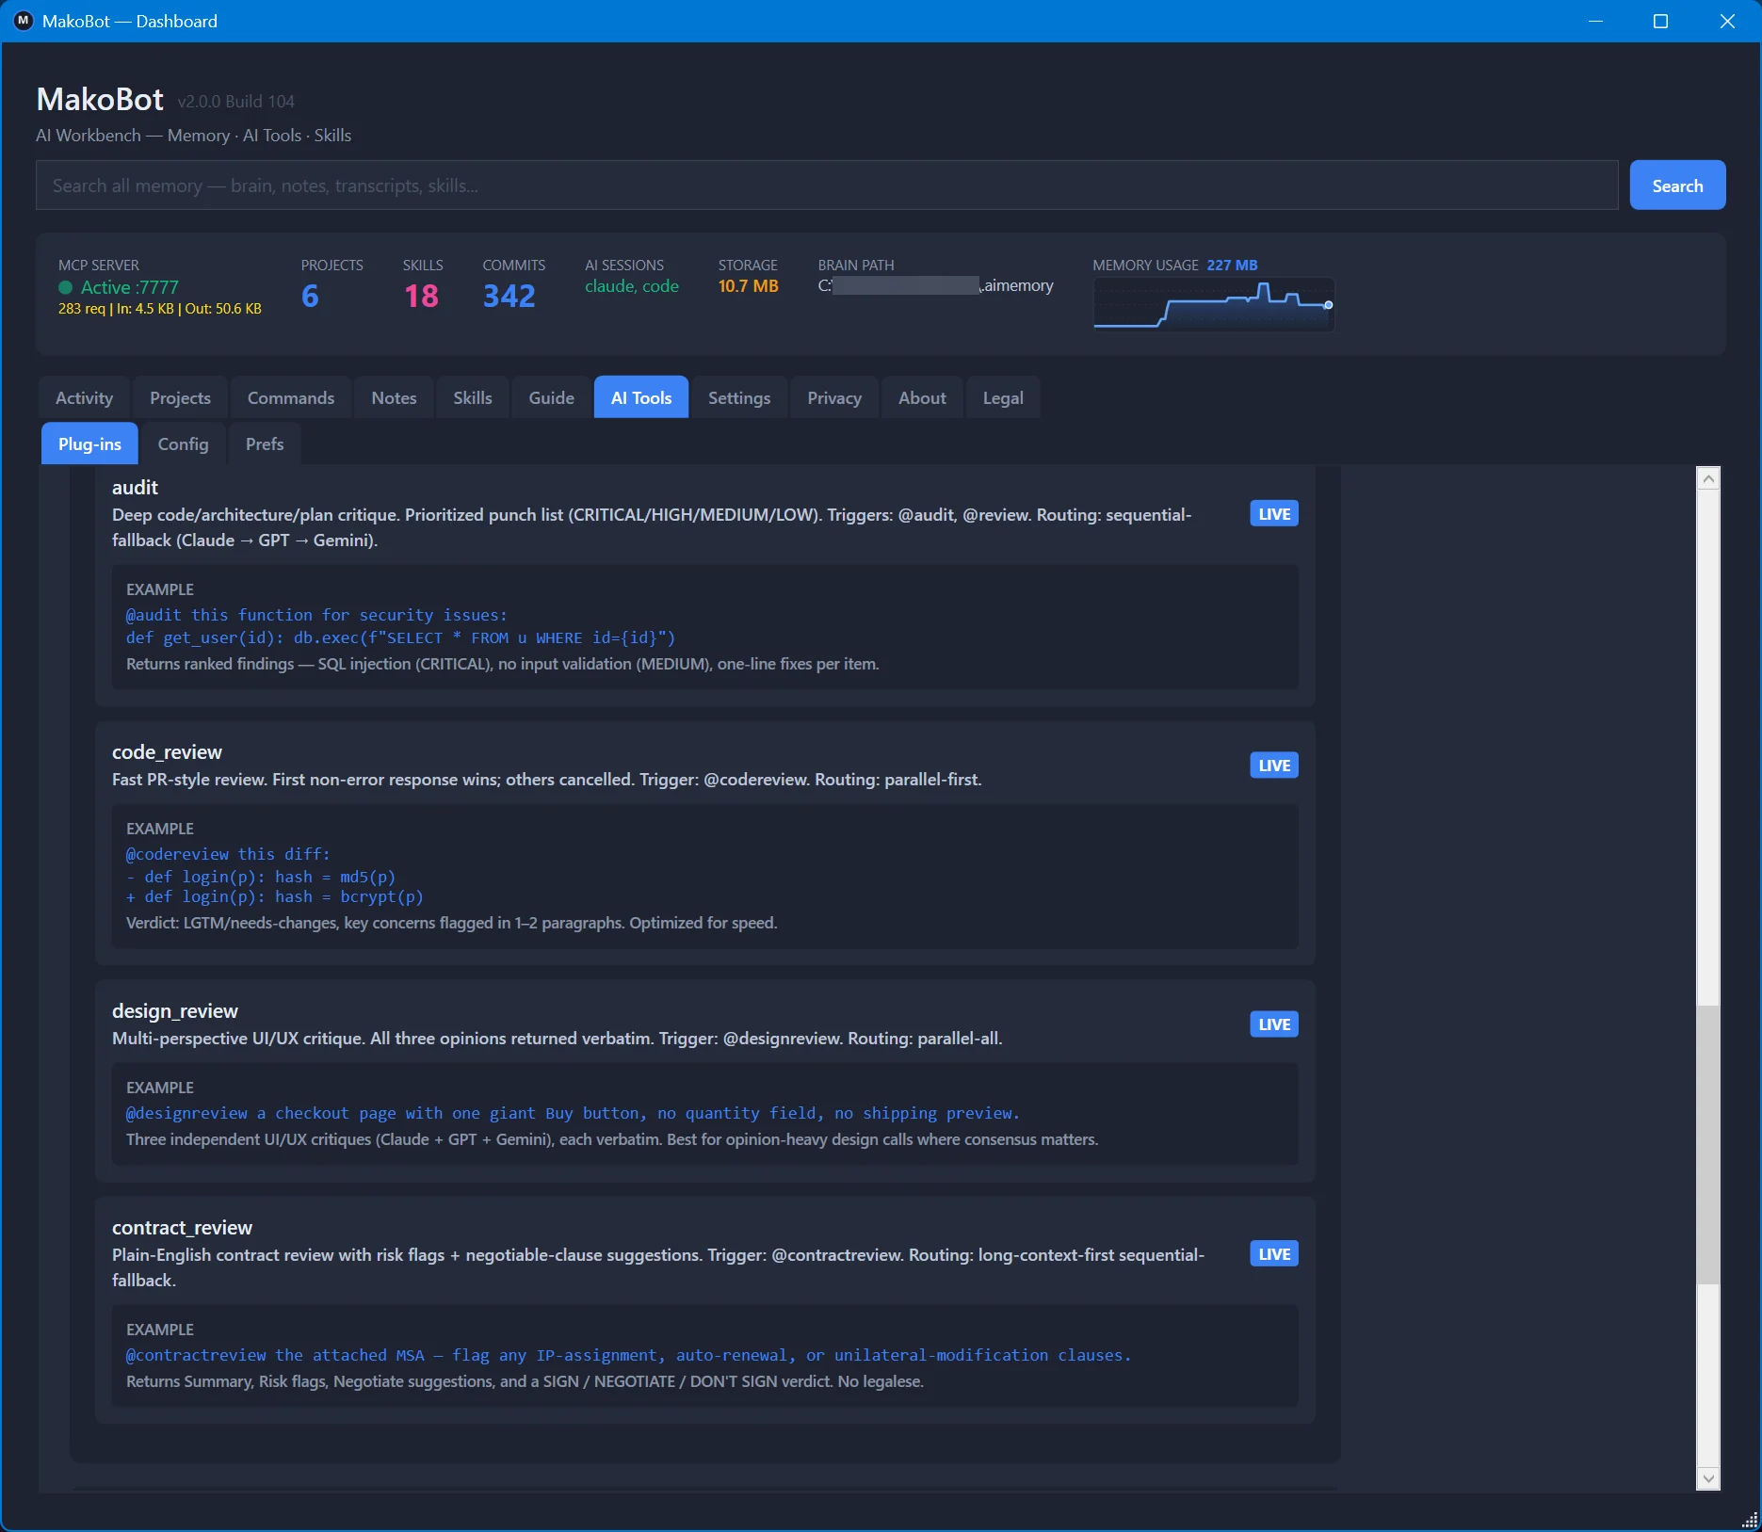Click the LIVE badge on code_review plug-in
The image size is (1762, 1532).
pyautogui.click(x=1274, y=766)
